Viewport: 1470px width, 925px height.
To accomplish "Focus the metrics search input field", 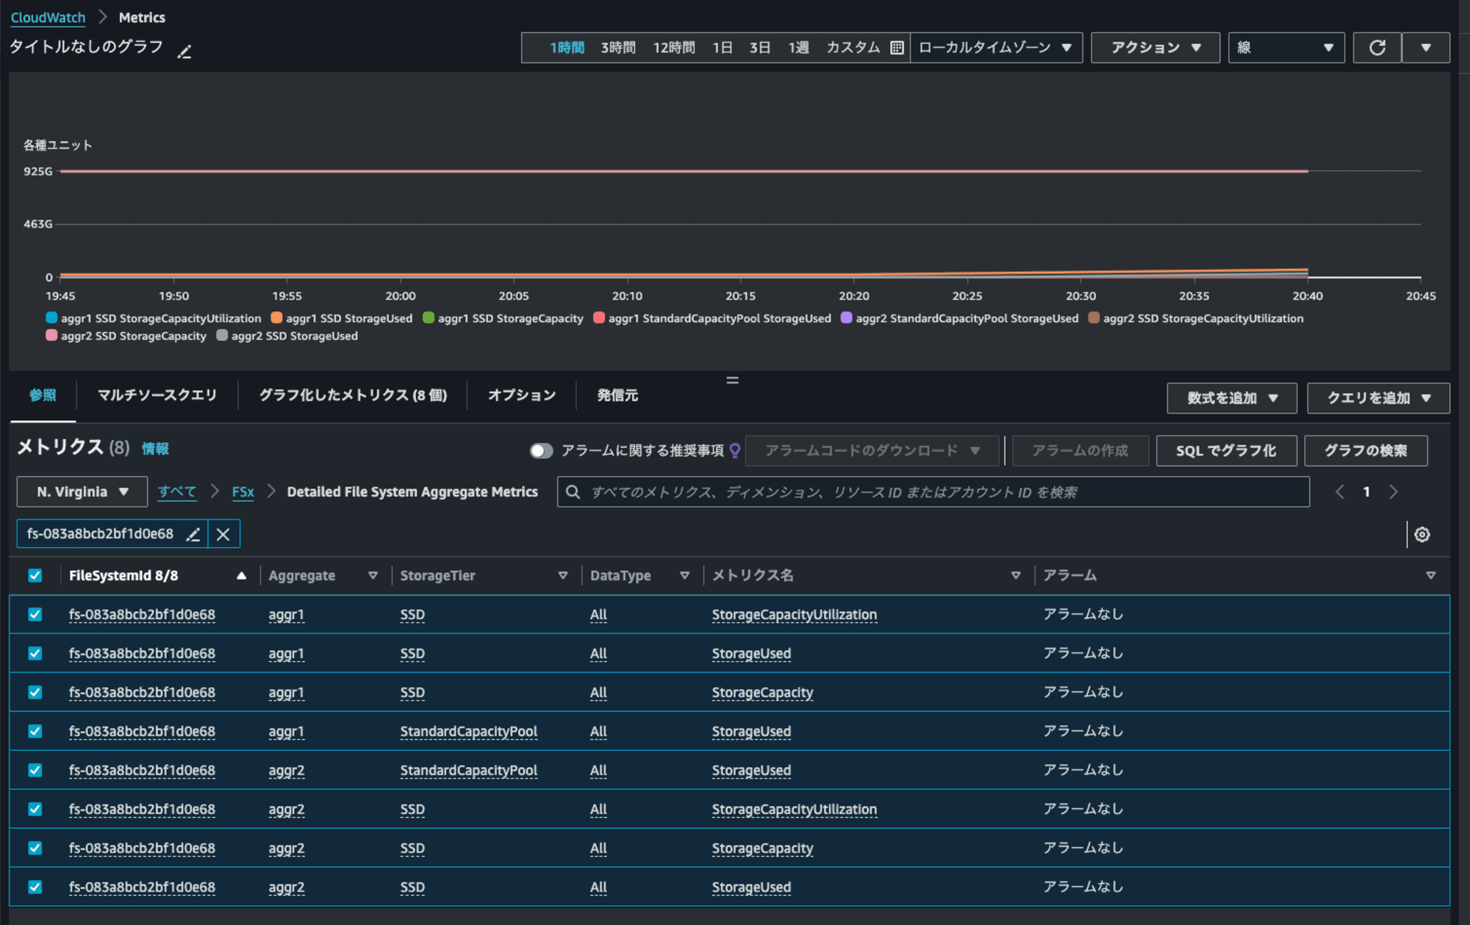I will point(933,492).
